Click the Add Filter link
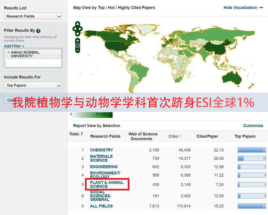The width and height of the screenshot is (268, 215). click(x=14, y=46)
